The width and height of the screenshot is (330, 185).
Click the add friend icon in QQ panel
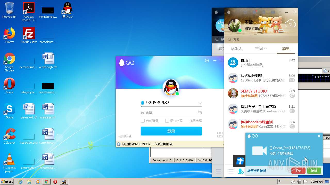(241, 171)
